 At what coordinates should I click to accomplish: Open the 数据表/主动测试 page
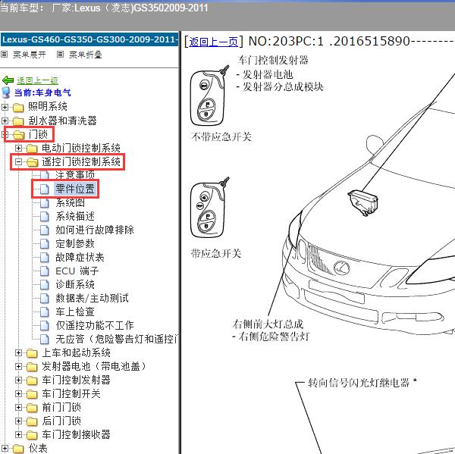point(92,298)
